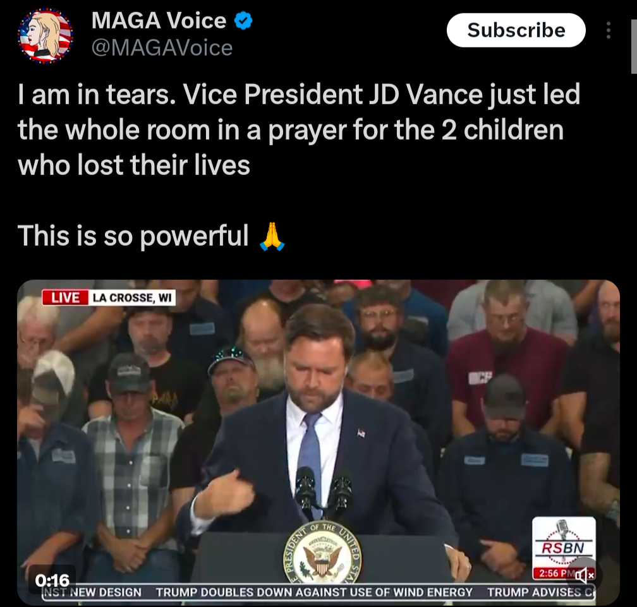Viewport: 637px width, 607px height.
Task: Play the JD Vance speech video
Action: [x=318, y=442]
